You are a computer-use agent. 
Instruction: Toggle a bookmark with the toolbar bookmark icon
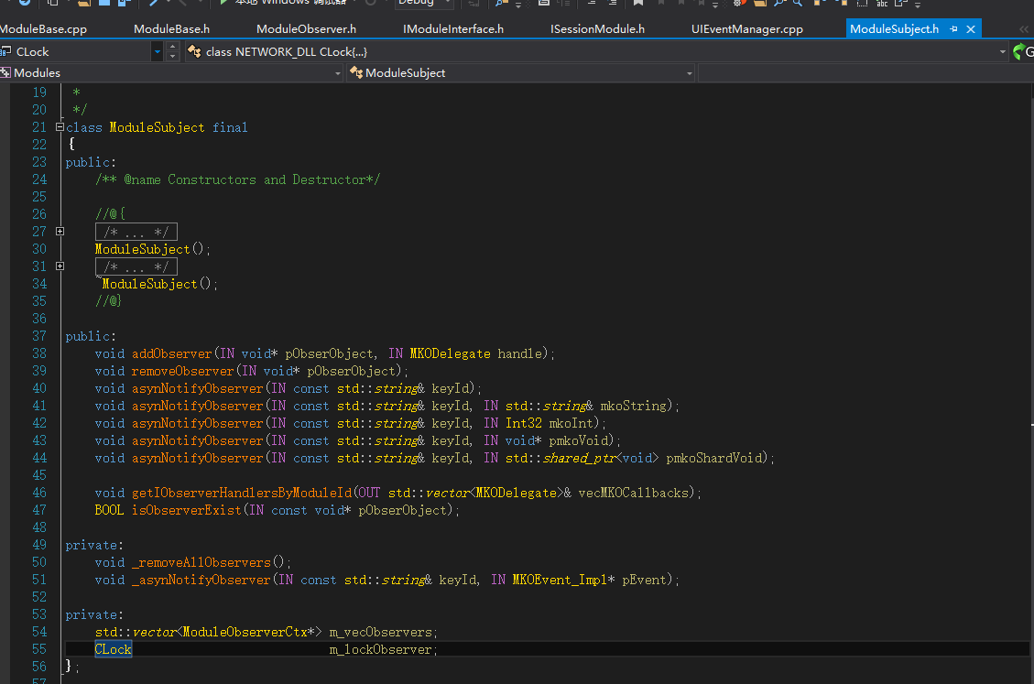click(x=638, y=4)
